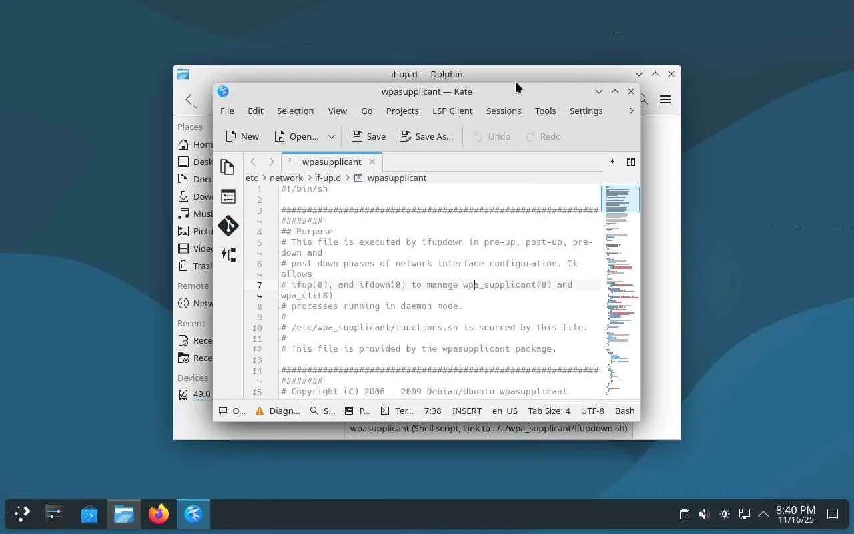Open the File menu
The width and height of the screenshot is (854, 534).
click(227, 111)
